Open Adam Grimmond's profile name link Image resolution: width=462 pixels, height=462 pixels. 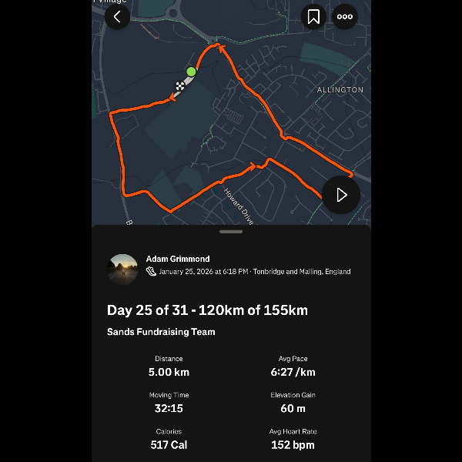click(178, 259)
